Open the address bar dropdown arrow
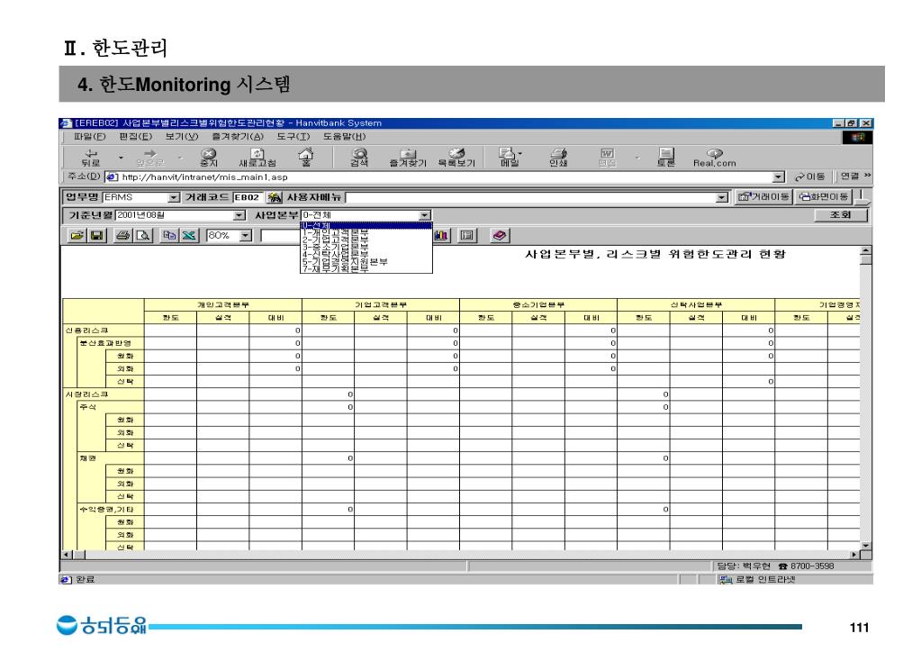The image size is (921, 652). point(778,177)
